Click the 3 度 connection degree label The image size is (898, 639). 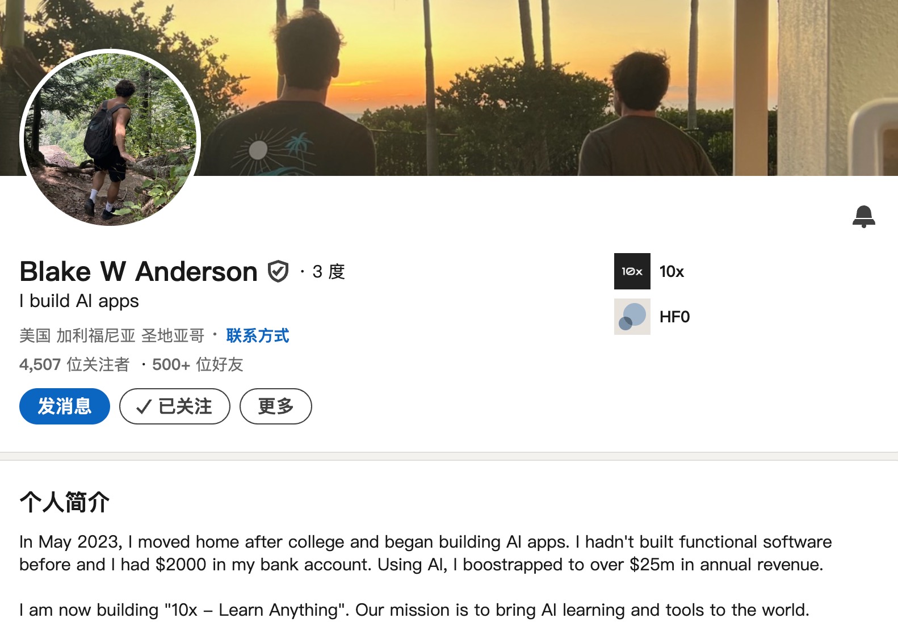[329, 272]
